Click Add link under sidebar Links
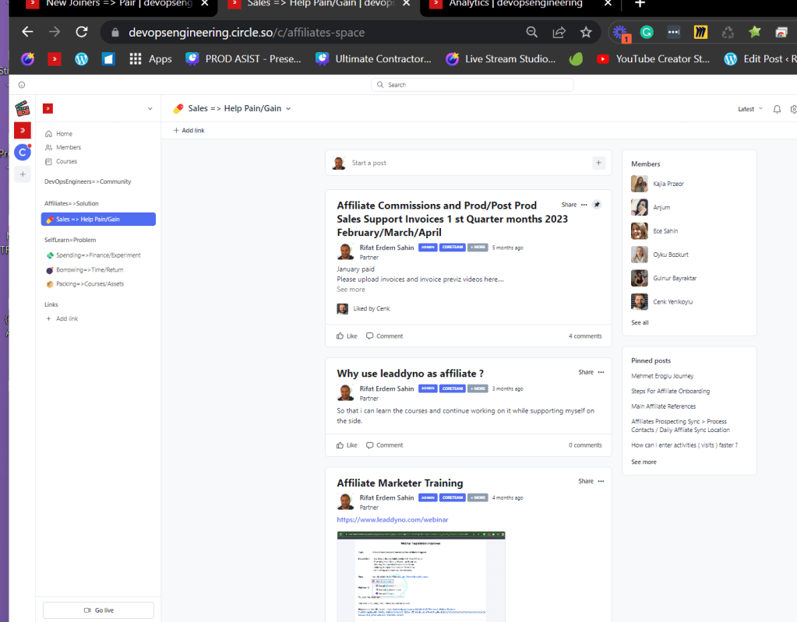The image size is (797, 622). point(62,319)
